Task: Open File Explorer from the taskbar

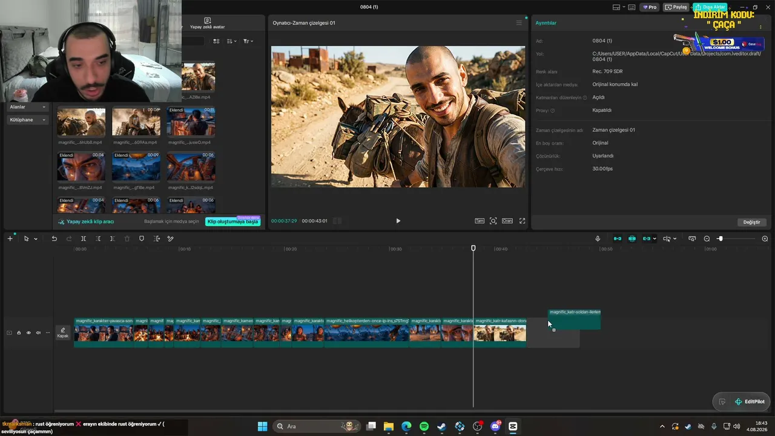Action: (x=389, y=426)
